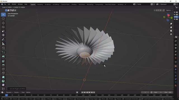Open the Options dropdown in viewport header
This screenshot has width=179, height=100.
pos(169,10)
